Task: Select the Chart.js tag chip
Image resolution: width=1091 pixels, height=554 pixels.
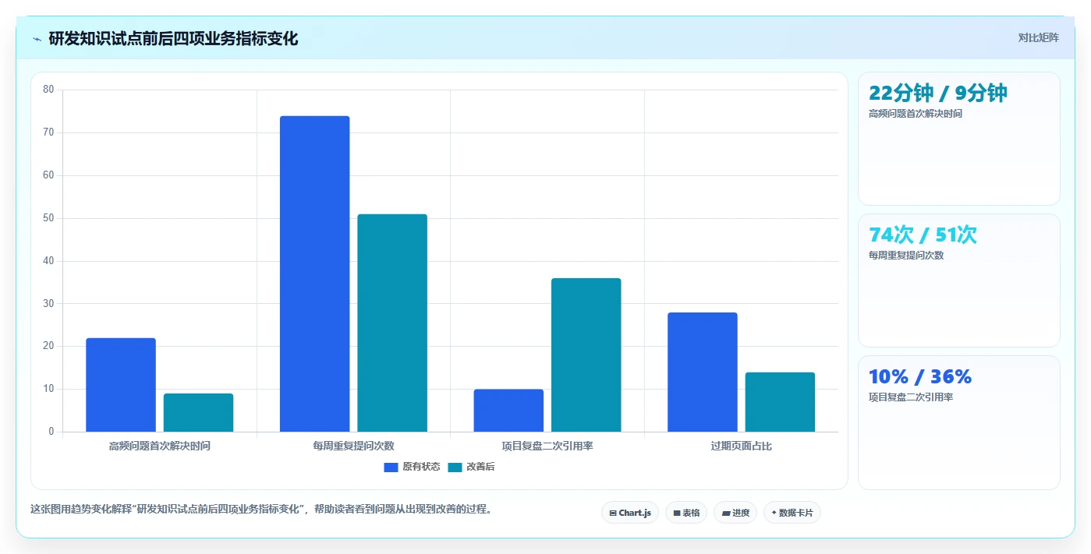Action: (x=630, y=513)
